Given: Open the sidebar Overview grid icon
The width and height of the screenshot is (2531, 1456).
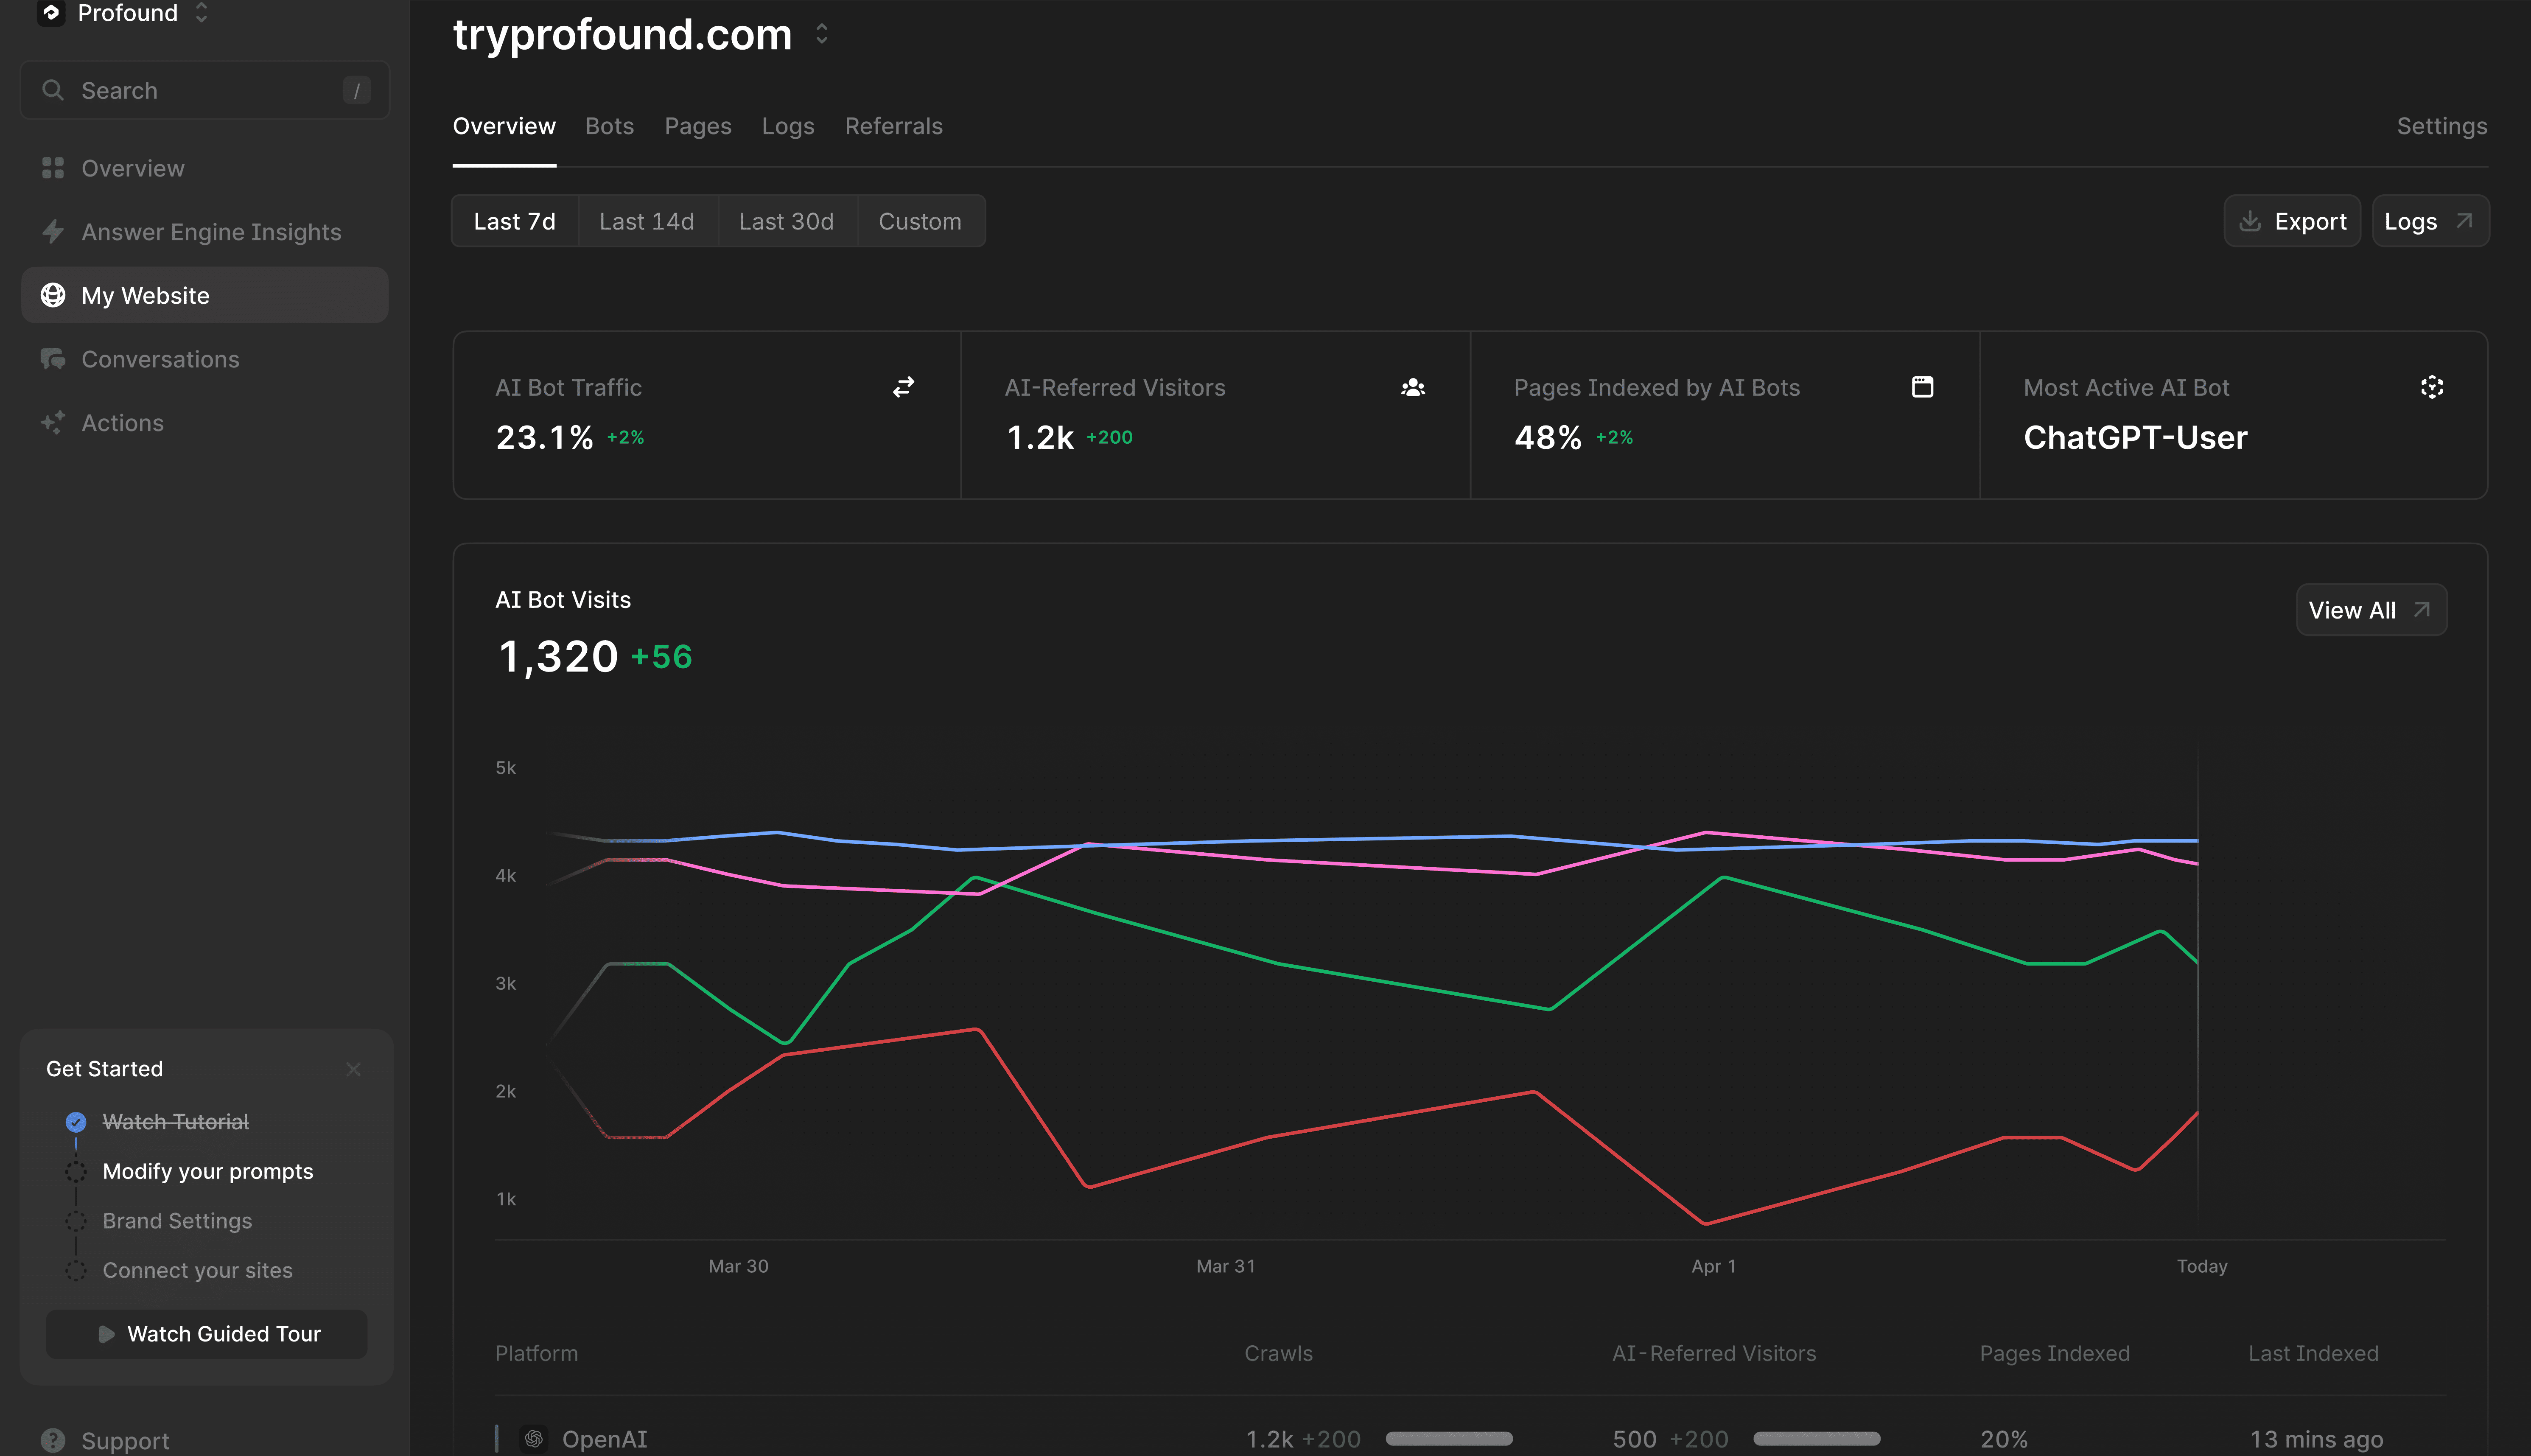Looking at the screenshot, I should 53,168.
